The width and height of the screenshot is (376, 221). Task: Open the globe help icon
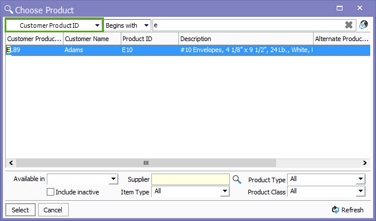pyautogui.click(x=363, y=25)
